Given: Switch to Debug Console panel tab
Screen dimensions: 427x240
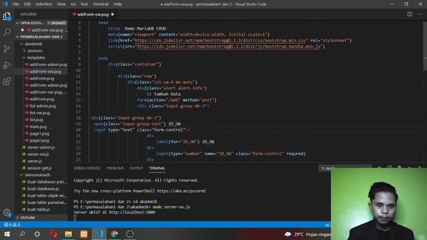Looking at the screenshot, I should [87, 168].
